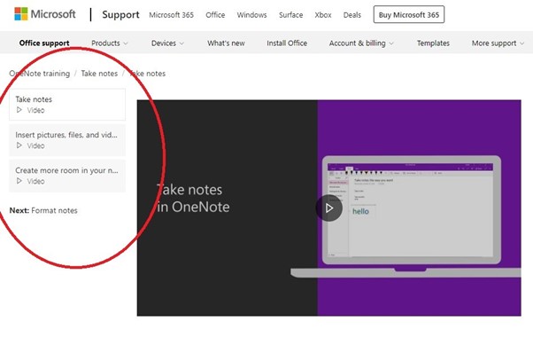Play the Take notes in OneNote video
This screenshot has width=533, height=345.
[328, 208]
